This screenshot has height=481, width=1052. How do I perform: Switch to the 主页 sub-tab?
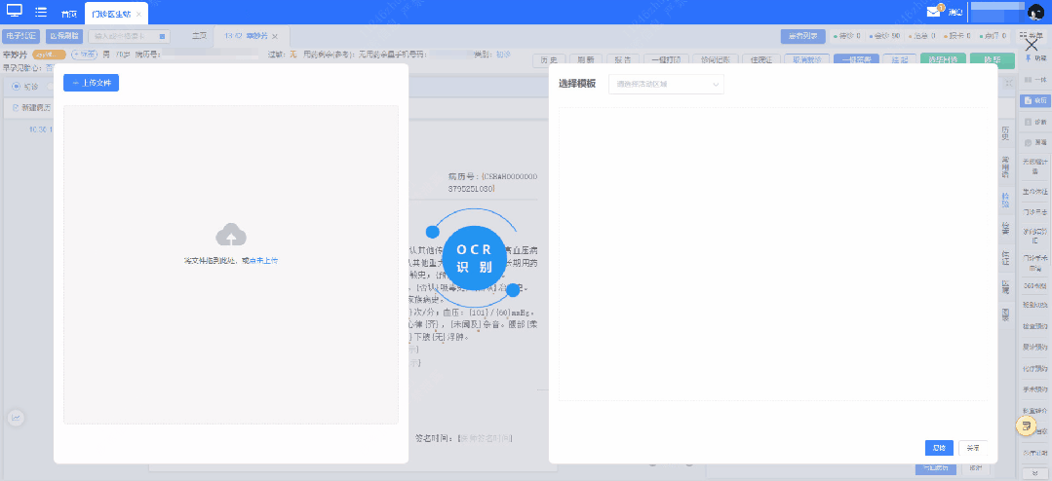pyautogui.click(x=199, y=36)
